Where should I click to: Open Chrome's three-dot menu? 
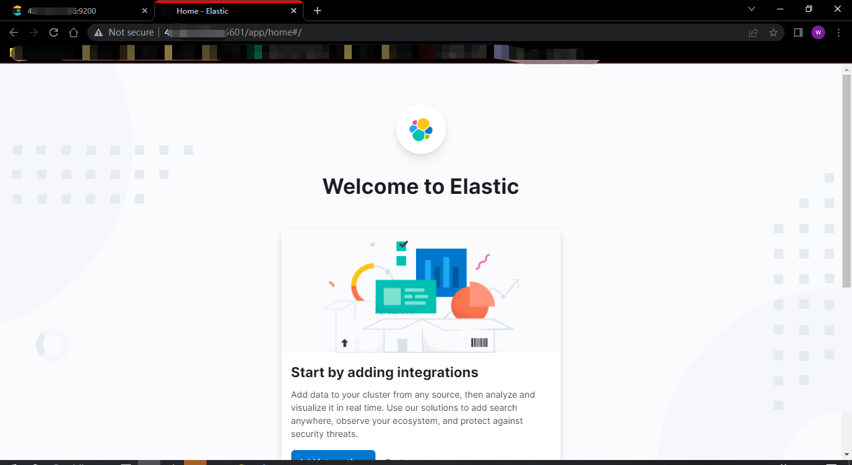pyautogui.click(x=839, y=32)
